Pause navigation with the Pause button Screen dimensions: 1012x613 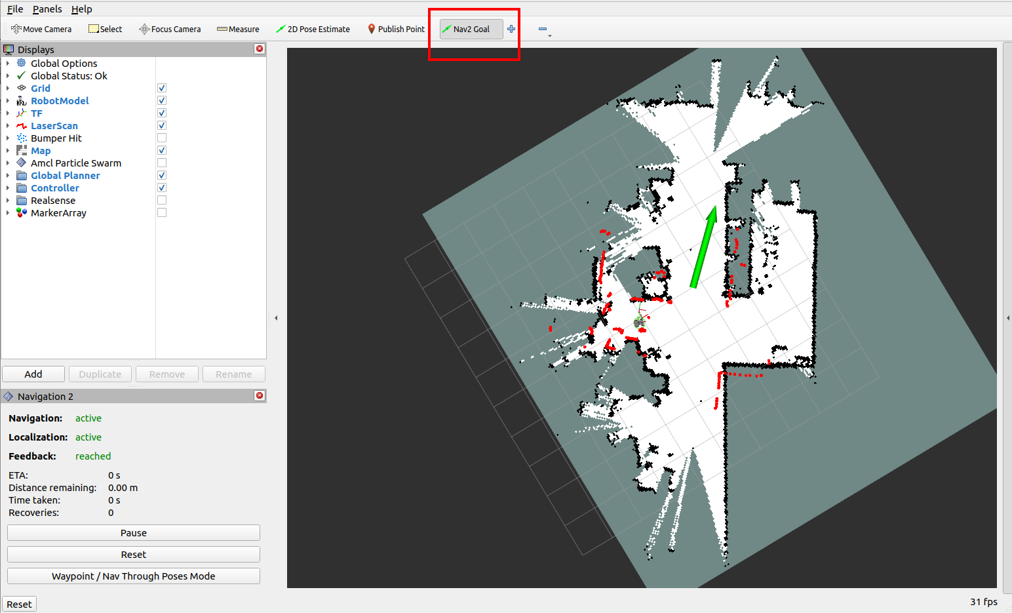pos(134,533)
